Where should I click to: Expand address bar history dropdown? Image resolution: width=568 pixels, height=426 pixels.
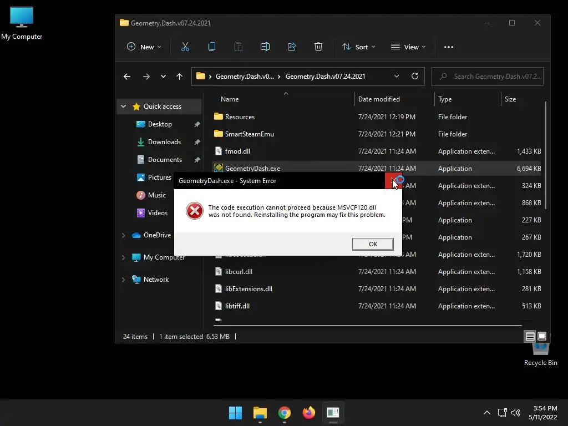(397, 76)
